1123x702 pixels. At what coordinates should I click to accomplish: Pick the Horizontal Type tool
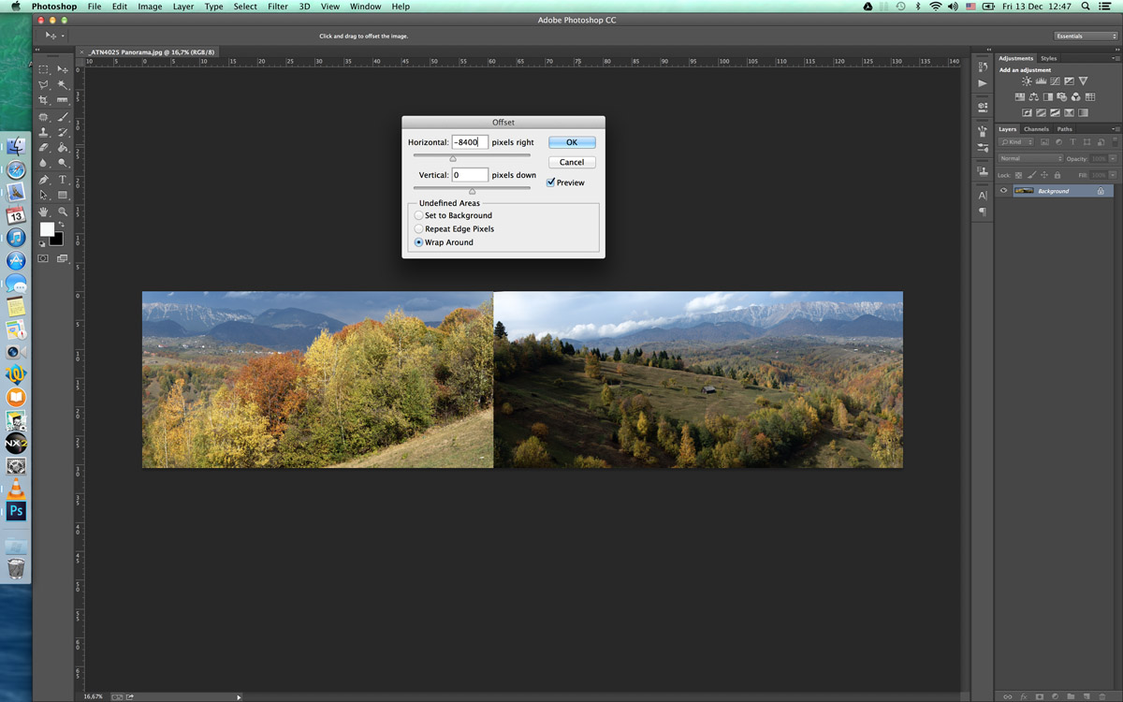(x=63, y=179)
